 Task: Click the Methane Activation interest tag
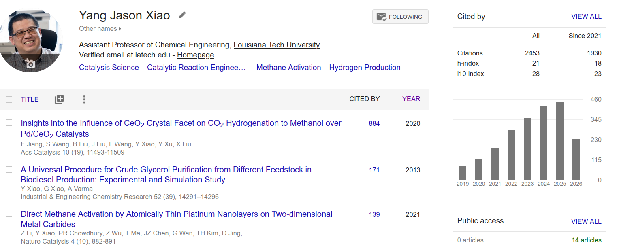[289, 68]
